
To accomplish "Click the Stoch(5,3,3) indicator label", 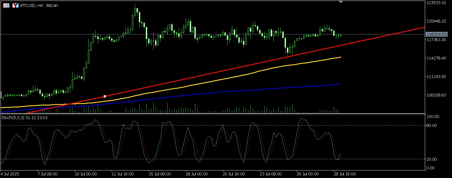I will point(25,118).
